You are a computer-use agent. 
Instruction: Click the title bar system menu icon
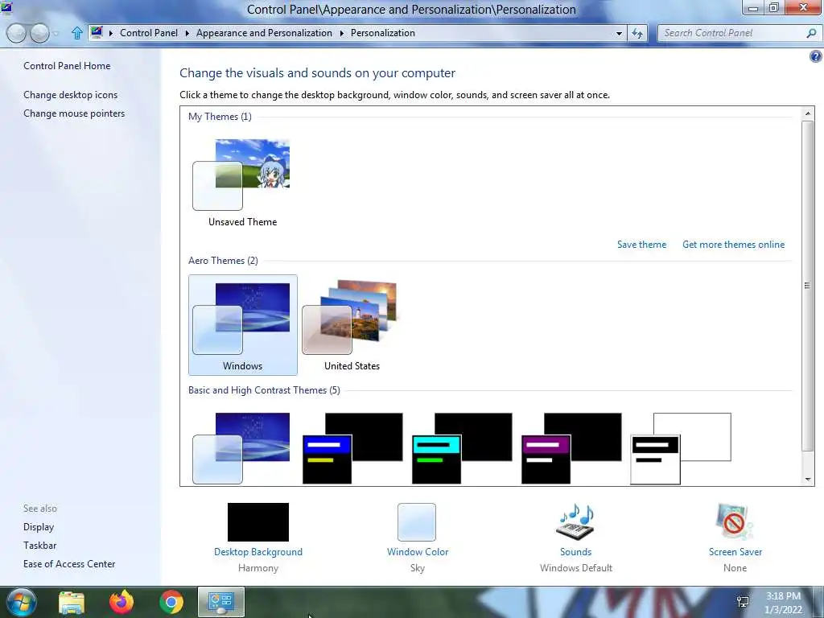pos(6,8)
